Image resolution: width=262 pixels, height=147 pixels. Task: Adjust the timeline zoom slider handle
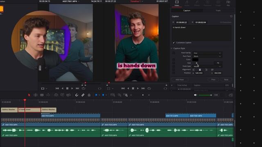tap(143, 95)
